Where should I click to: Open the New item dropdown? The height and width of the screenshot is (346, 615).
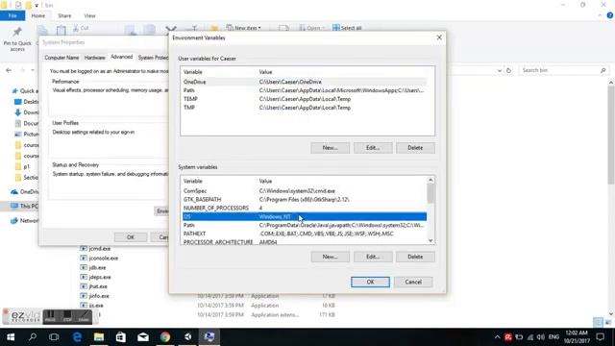pyautogui.click(x=243, y=28)
